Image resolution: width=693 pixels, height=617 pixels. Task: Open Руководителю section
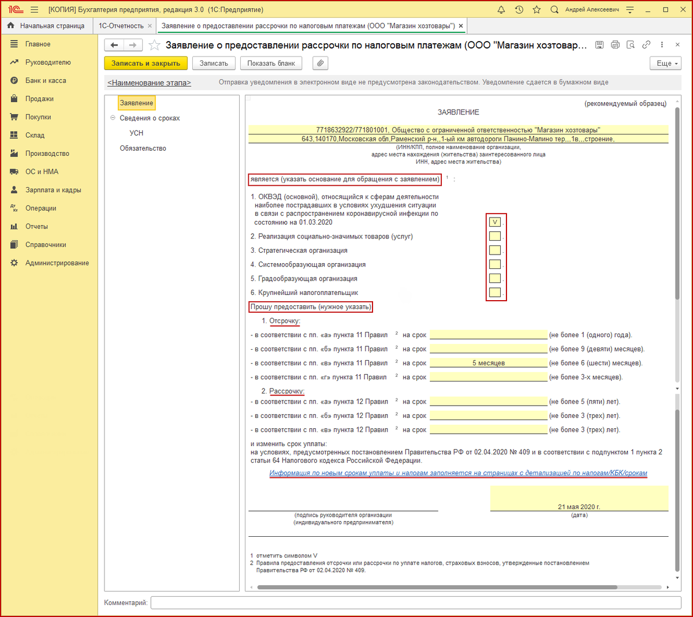pyautogui.click(x=49, y=62)
